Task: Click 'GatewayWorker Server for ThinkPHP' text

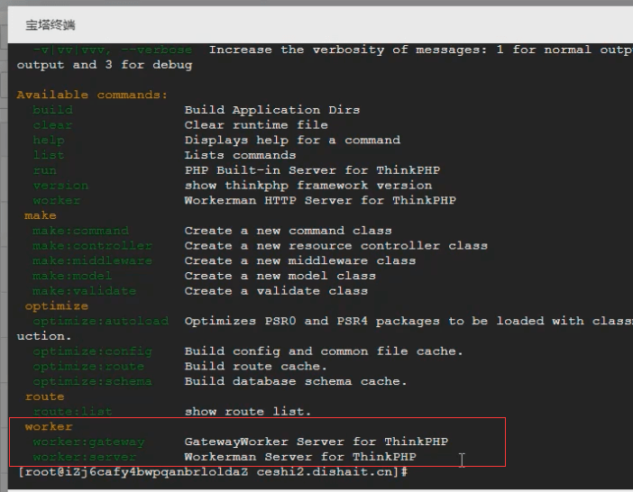Action: (316, 442)
